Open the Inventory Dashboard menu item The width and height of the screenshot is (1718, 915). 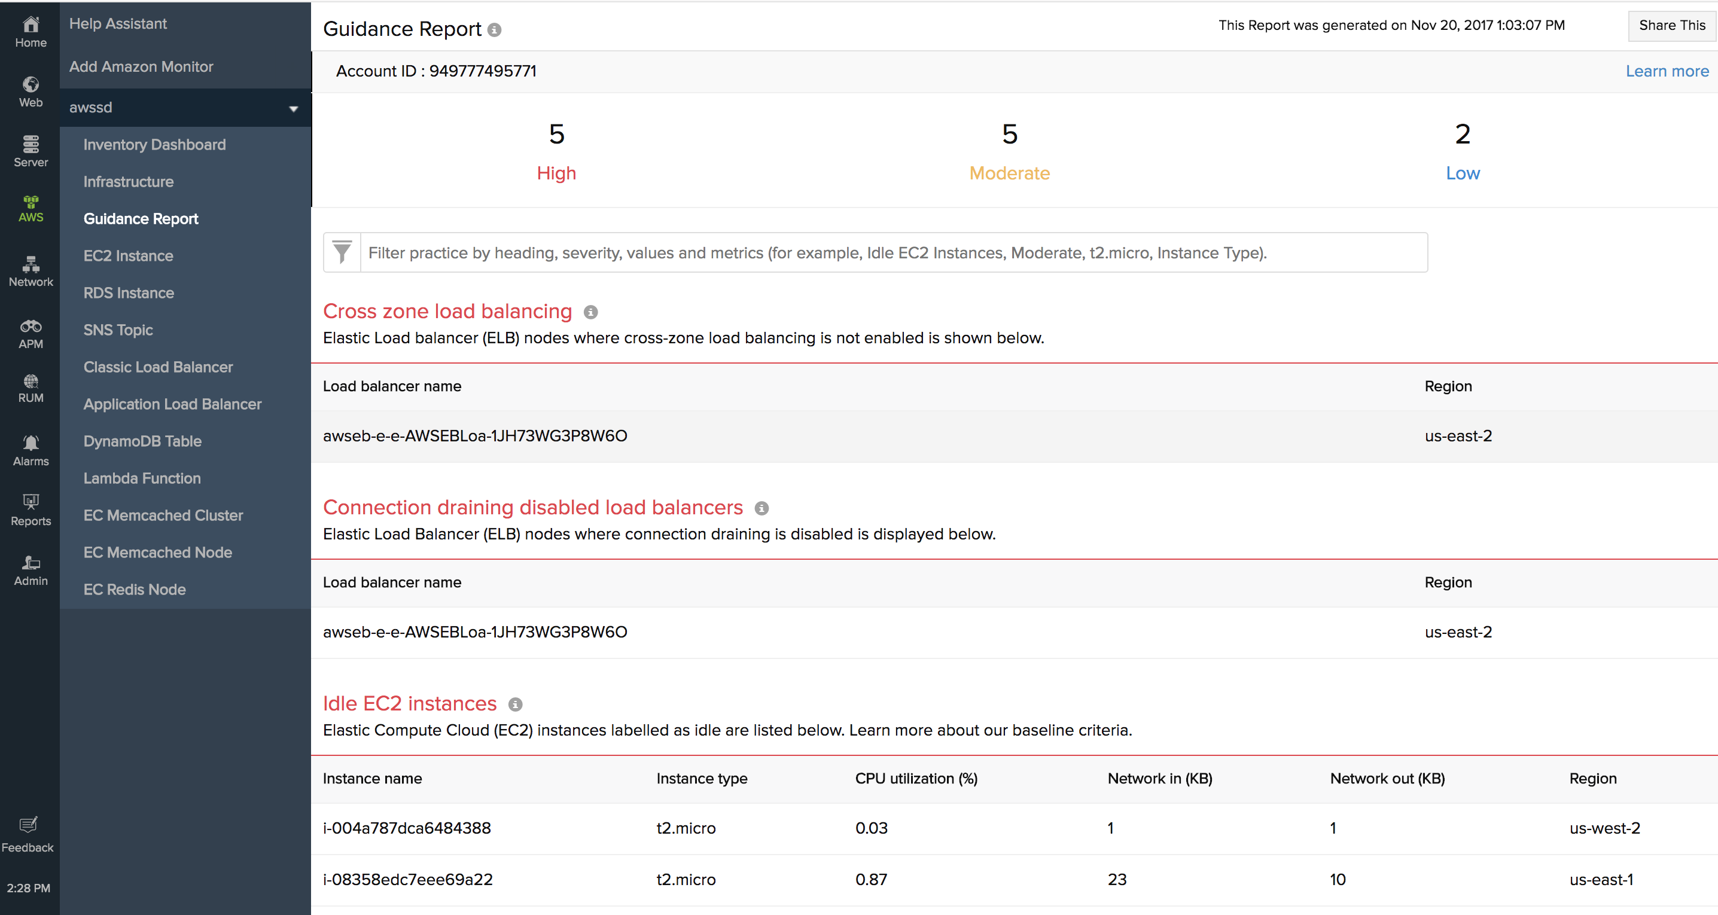point(154,144)
